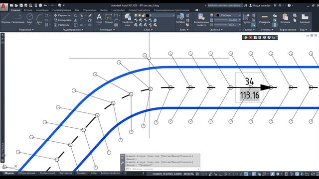Switch to the Вывод ribbon tab
The height and width of the screenshot is (179, 319).
pyautogui.click(x=104, y=10)
